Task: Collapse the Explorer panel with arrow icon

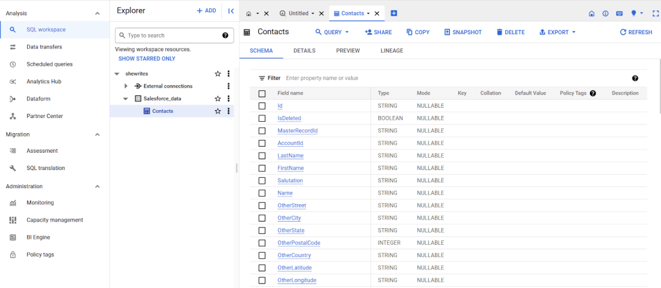Action: [230, 11]
